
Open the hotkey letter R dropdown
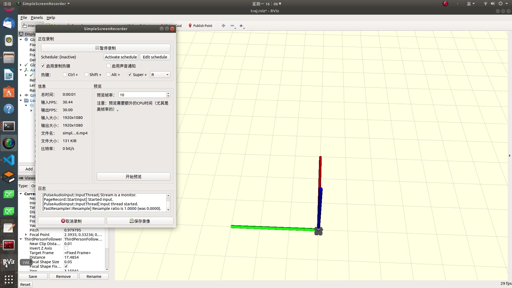click(160, 75)
